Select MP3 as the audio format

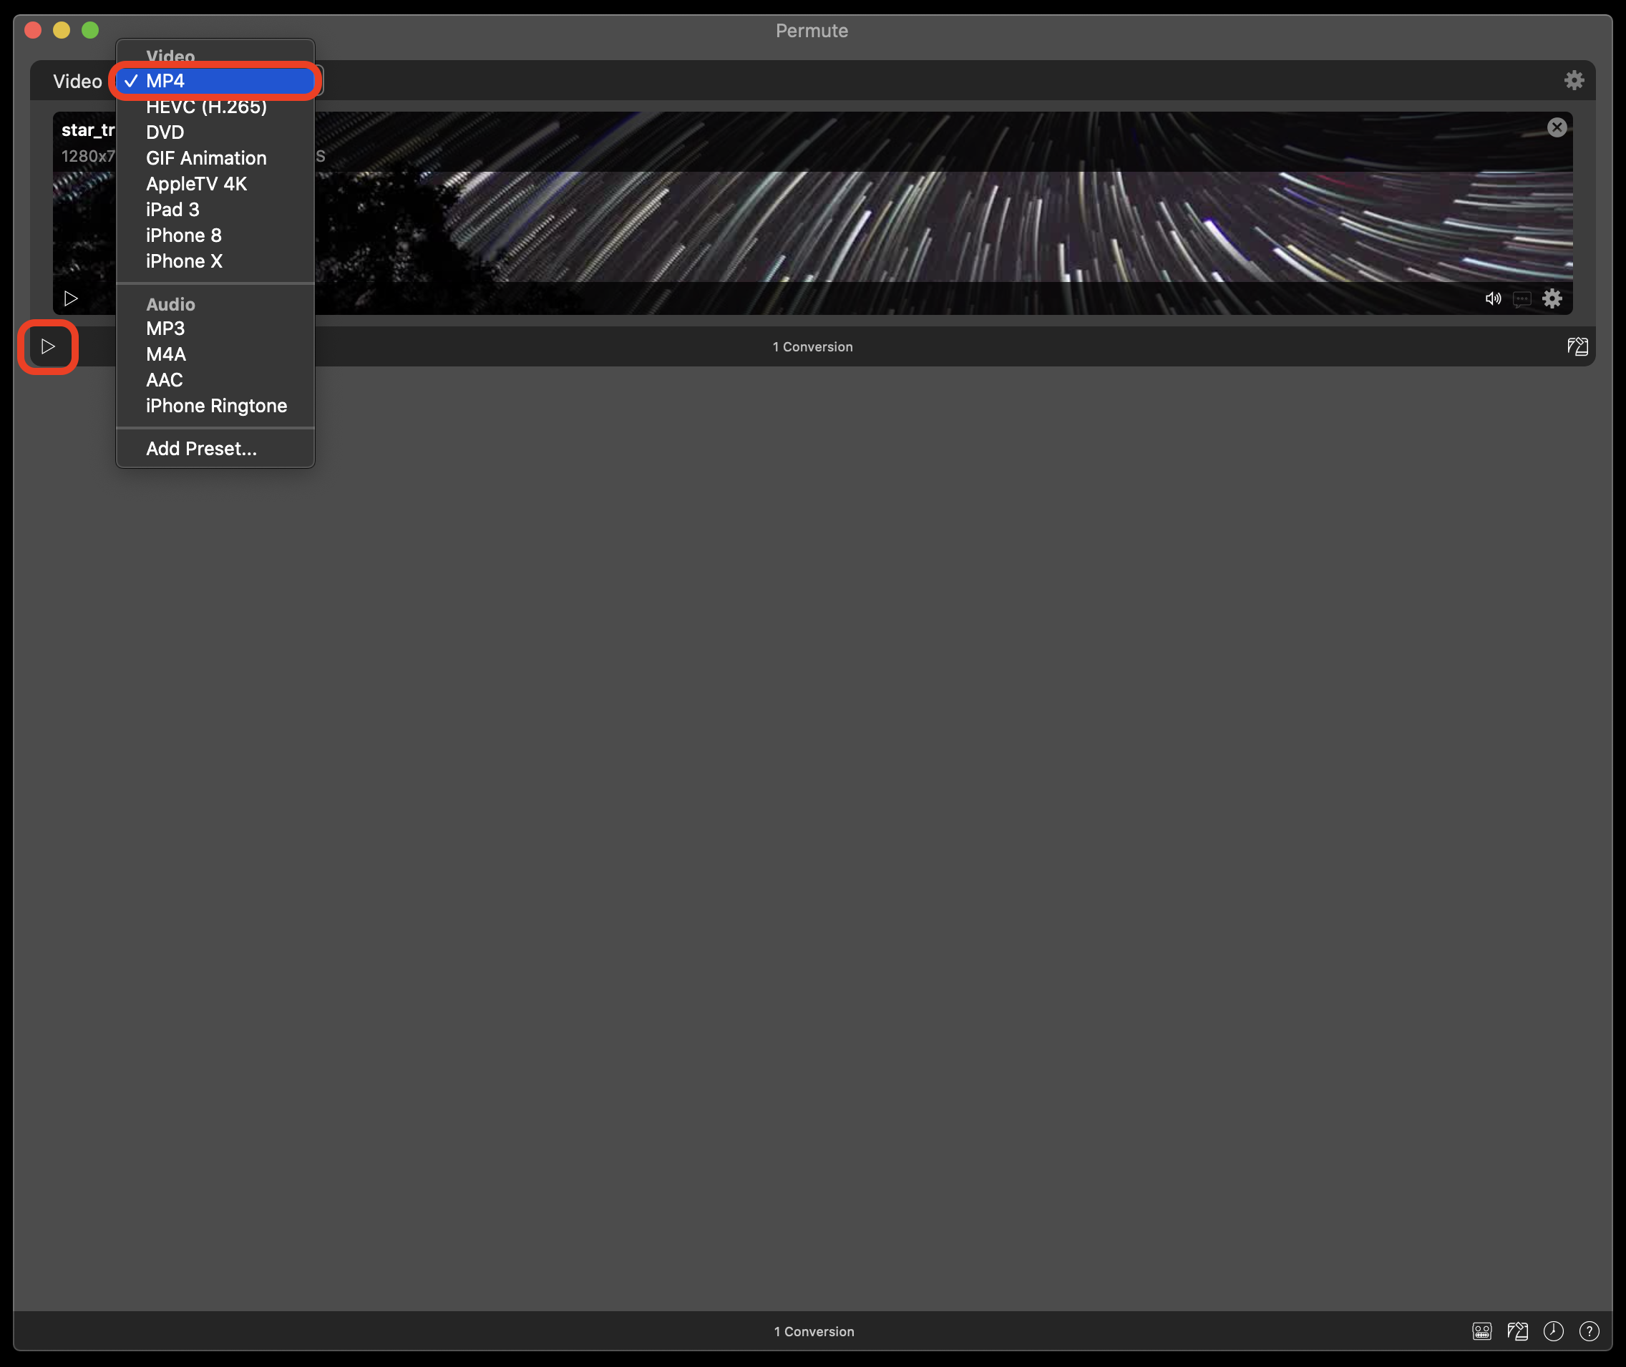tap(165, 328)
